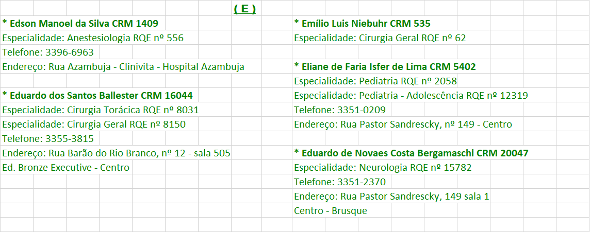This screenshot has height=232, width=590.
Task: Select cell with Edson Manoel da Silva CRM 1409
Action: [x=80, y=24]
